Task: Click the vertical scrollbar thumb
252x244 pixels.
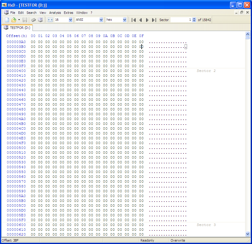Action: click(x=248, y=38)
